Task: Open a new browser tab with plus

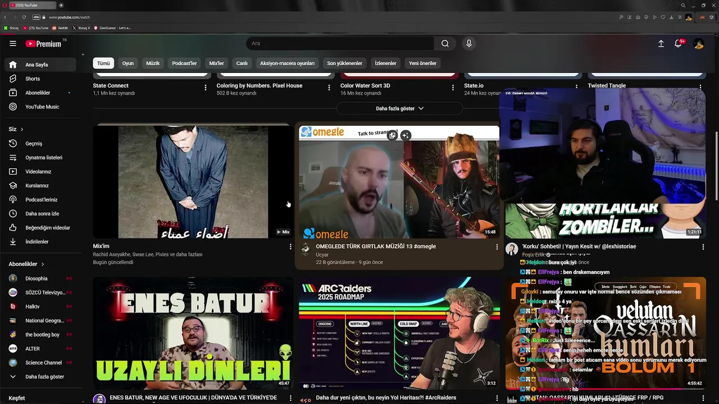Action: click(61, 5)
